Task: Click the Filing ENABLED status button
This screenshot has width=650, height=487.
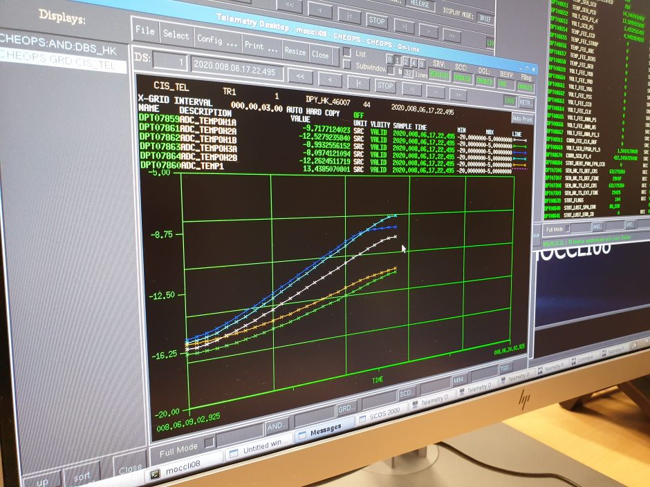Action: pos(525,86)
